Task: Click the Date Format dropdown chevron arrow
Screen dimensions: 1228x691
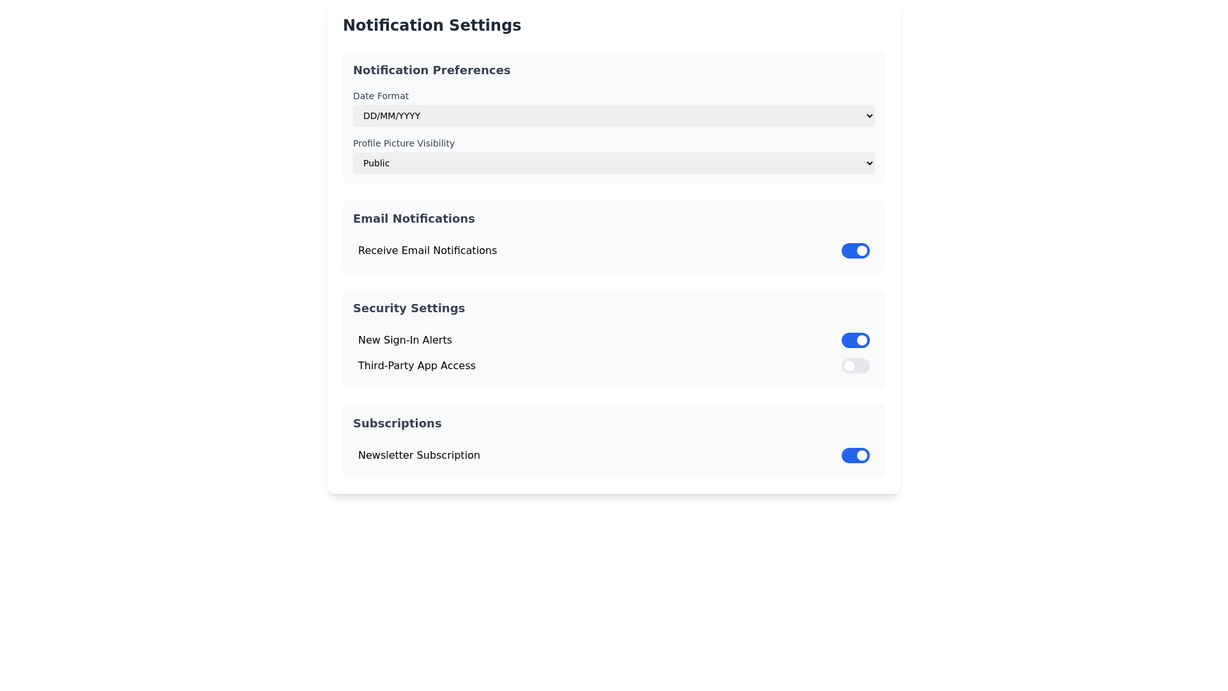Action: point(869,116)
